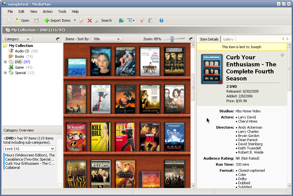Open the Help menu

point(75,11)
